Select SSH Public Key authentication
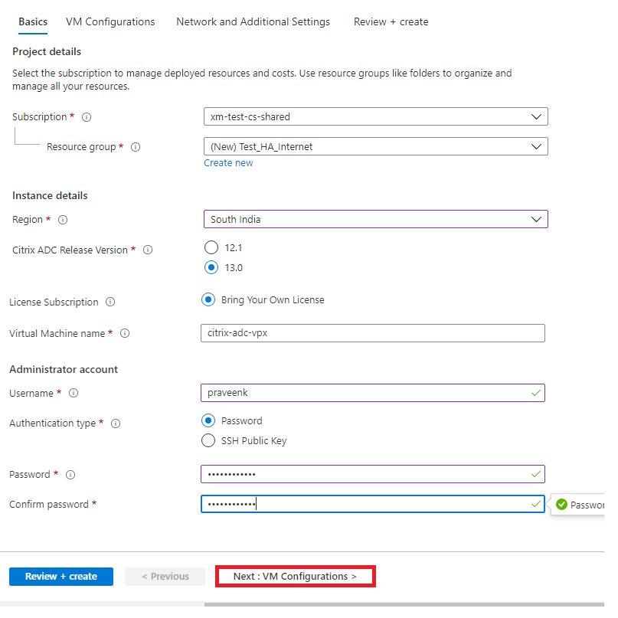The height and width of the screenshot is (618, 618). click(208, 440)
